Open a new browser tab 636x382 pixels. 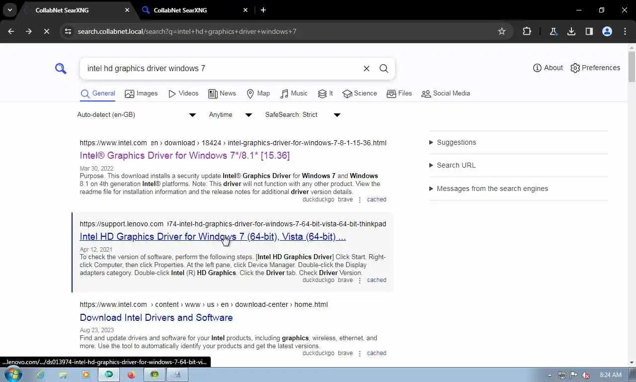click(263, 10)
